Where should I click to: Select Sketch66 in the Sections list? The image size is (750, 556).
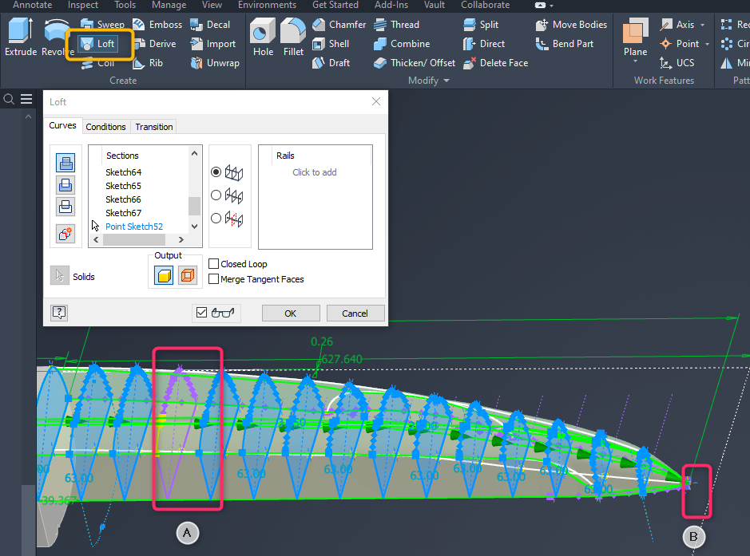coord(123,199)
